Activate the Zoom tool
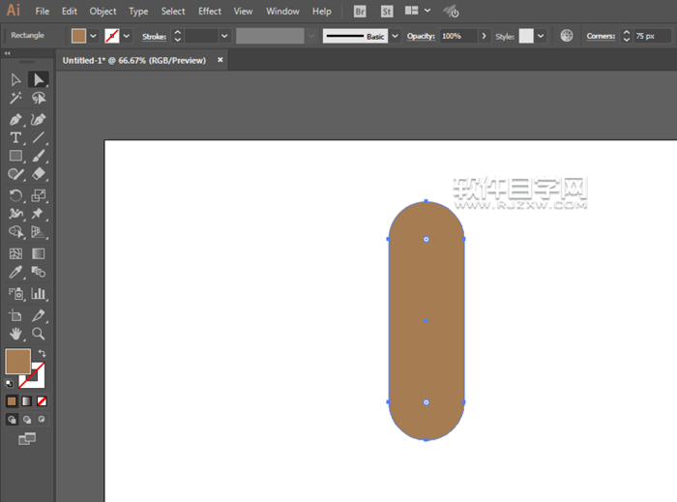 [39, 334]
